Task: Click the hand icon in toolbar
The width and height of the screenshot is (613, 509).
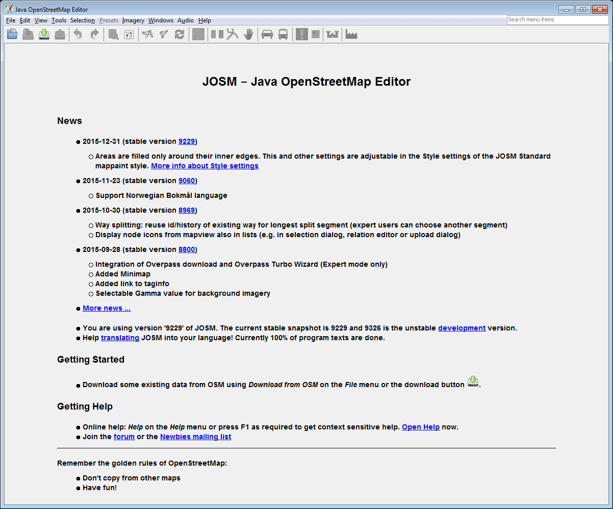Action: (x=248, y=34)
